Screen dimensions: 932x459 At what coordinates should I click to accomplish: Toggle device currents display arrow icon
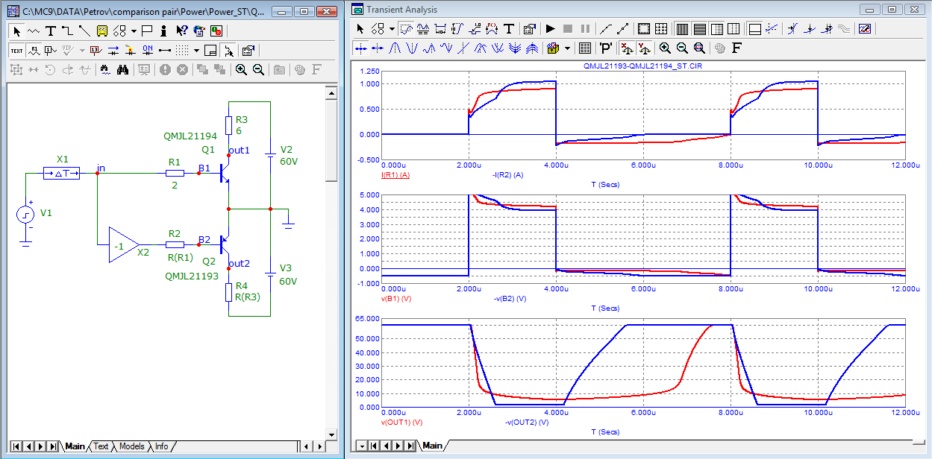click(113, 50)
